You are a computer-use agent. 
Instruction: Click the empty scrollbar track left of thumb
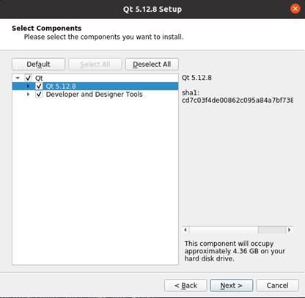[x=224, y=230]
